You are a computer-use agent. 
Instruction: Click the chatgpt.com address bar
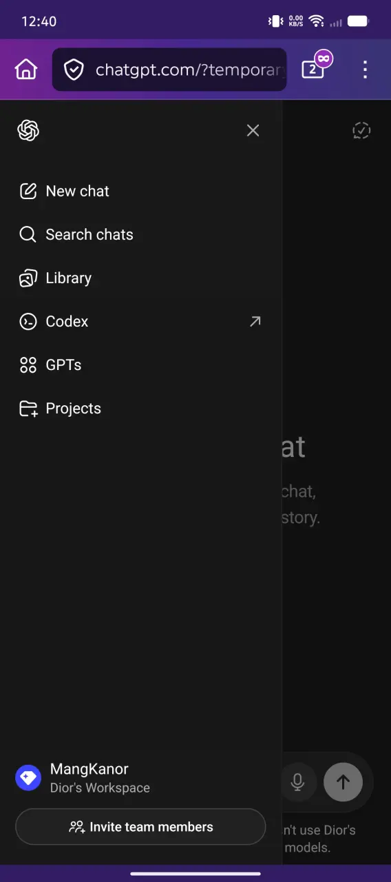tap(169, 69)
